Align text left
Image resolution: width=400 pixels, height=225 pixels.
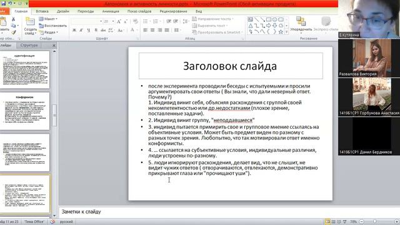tap(146, 30)
